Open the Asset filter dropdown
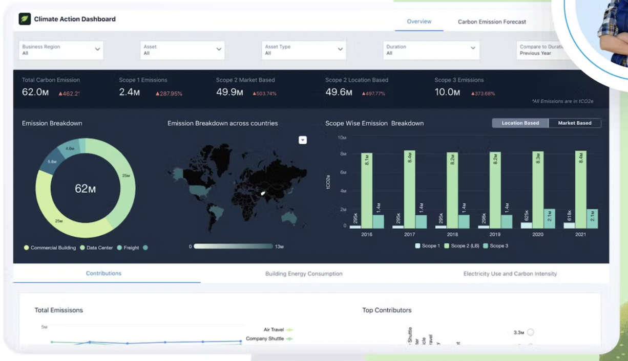Screen dimensions: 628x361 (x=182, y=50)
